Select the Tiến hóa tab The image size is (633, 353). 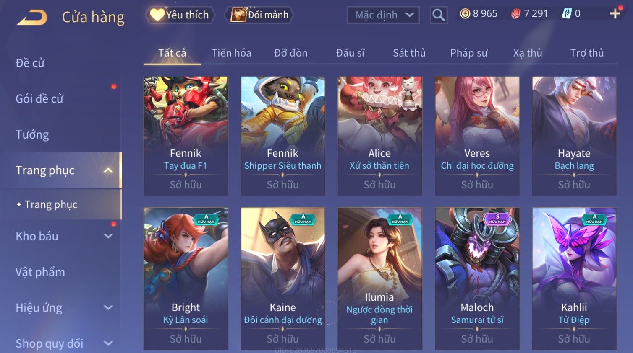pos(231,53)
